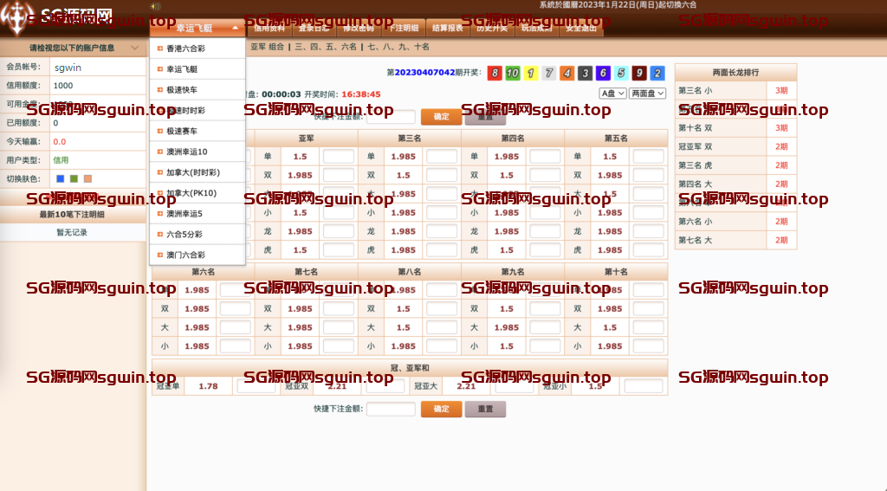The height and width of the screenshot is (491, 887).
Task: Switch to the blue skin color
Action: [60, 179]
